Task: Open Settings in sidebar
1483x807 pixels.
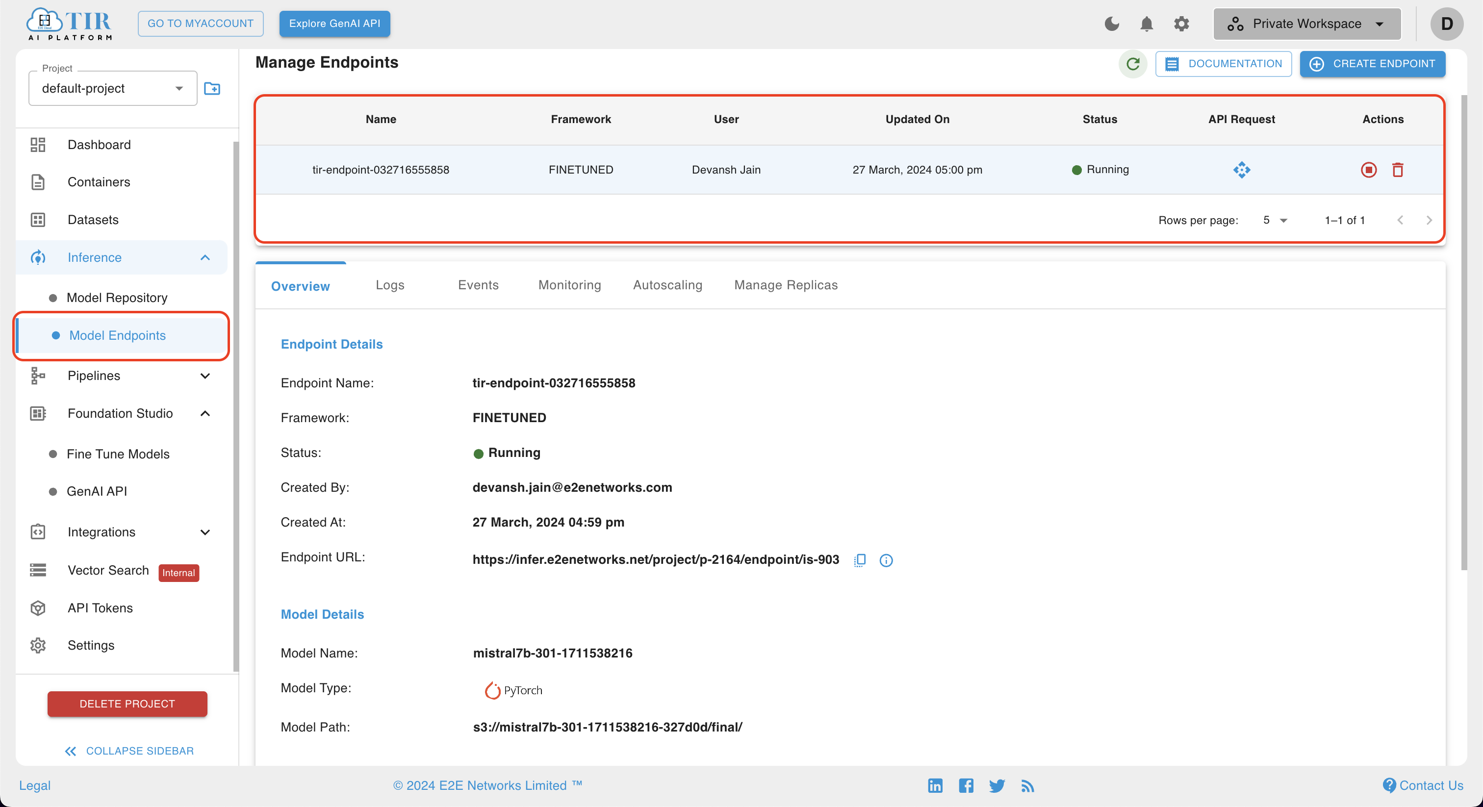Action: [x=122, y=645]
